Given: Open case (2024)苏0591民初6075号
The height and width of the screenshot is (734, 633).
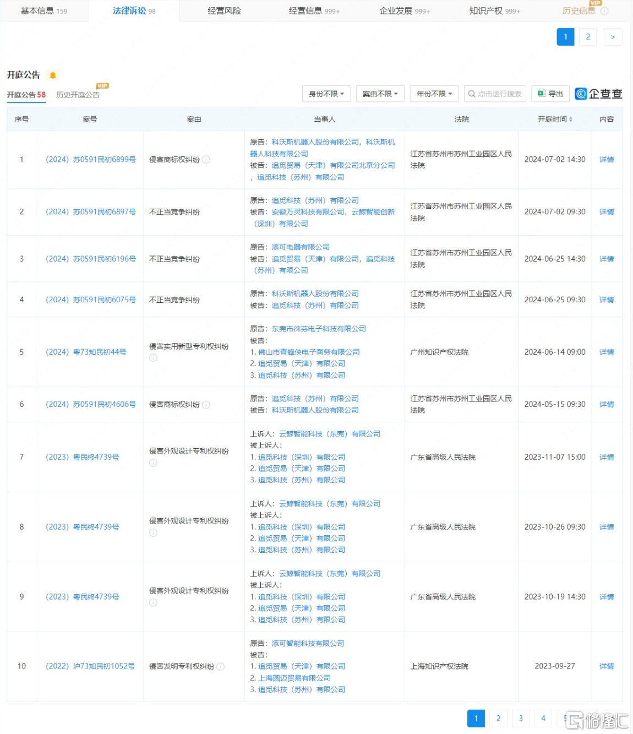Looking at the screenshot, I should click(91, 300).
